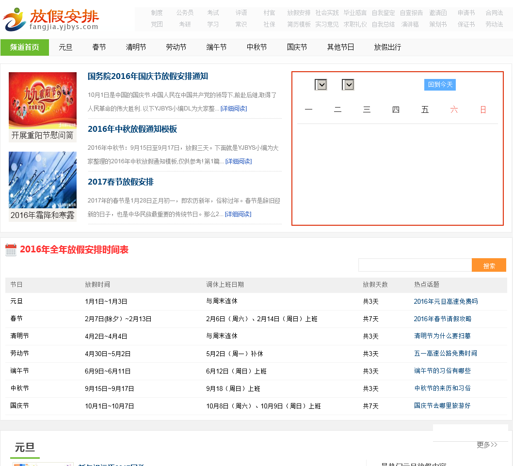Open caption link 开展重阳节慰问简
Viewport: 513px width, 466px height.
click(x=43, y=136)
